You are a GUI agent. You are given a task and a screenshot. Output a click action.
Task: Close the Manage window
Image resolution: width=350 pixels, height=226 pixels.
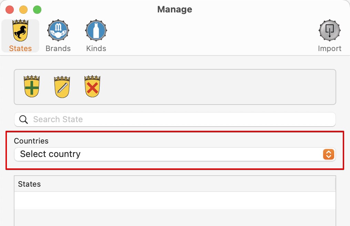[10, 10]
